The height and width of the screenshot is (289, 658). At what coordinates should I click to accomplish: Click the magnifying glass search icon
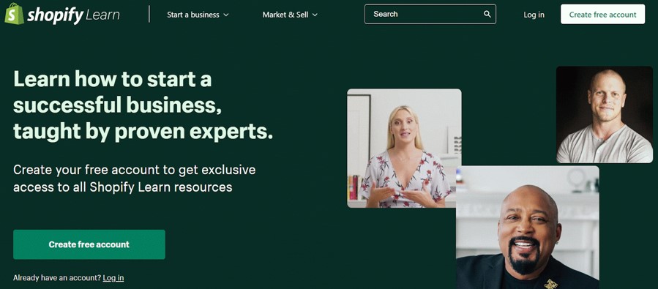point(487,14)
